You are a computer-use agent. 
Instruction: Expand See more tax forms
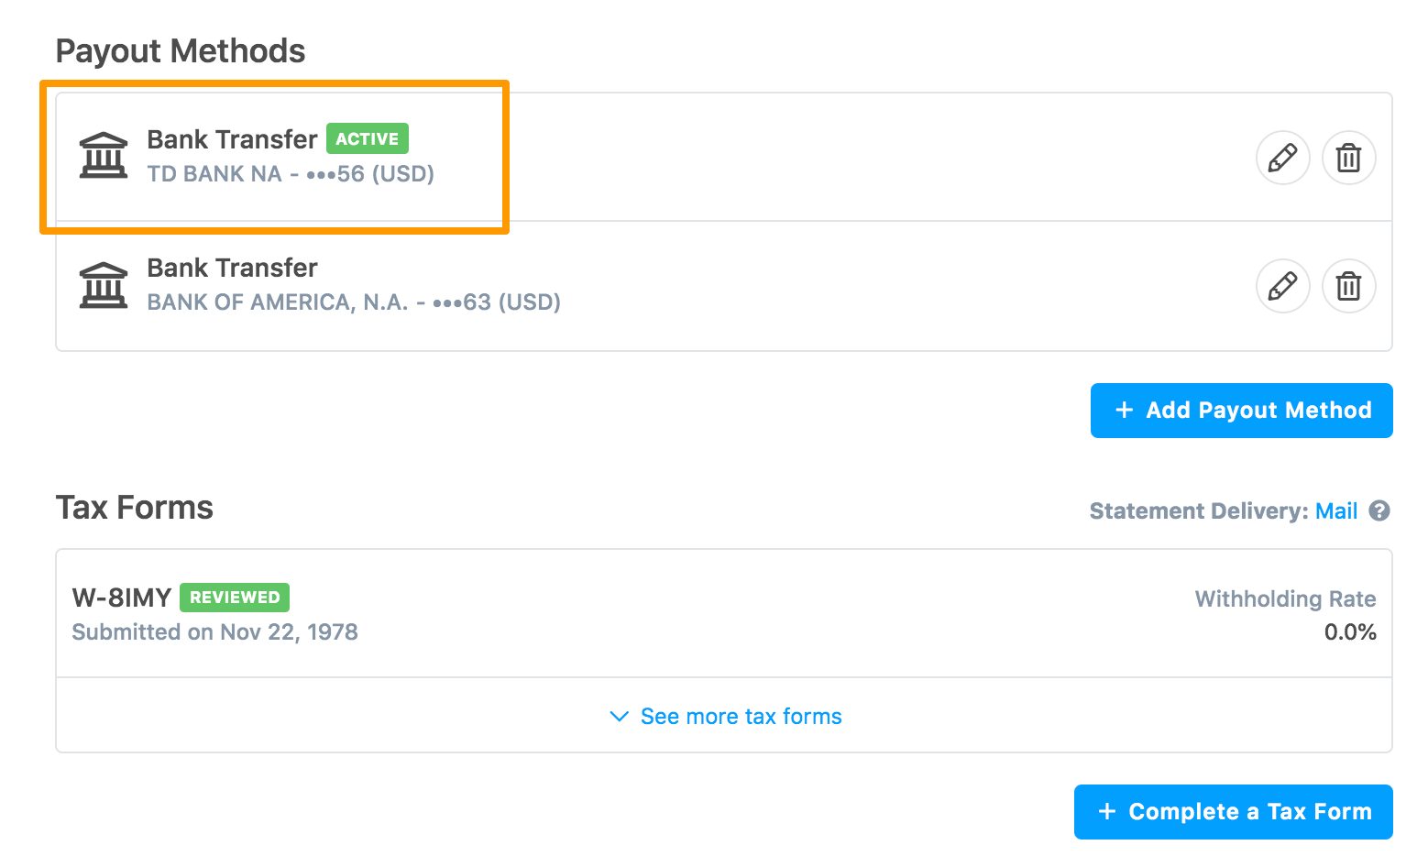pos(724,716)
